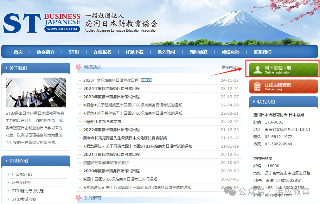Open 2024年度标准商务日语考试日程 news item
The width and height of the screenshot is (320, 204).
pyautogui.click(x=112, y=88)
